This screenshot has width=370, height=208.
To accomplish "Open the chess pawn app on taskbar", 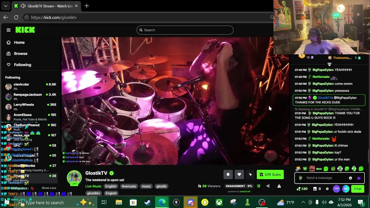I will [x=247, y=203].
